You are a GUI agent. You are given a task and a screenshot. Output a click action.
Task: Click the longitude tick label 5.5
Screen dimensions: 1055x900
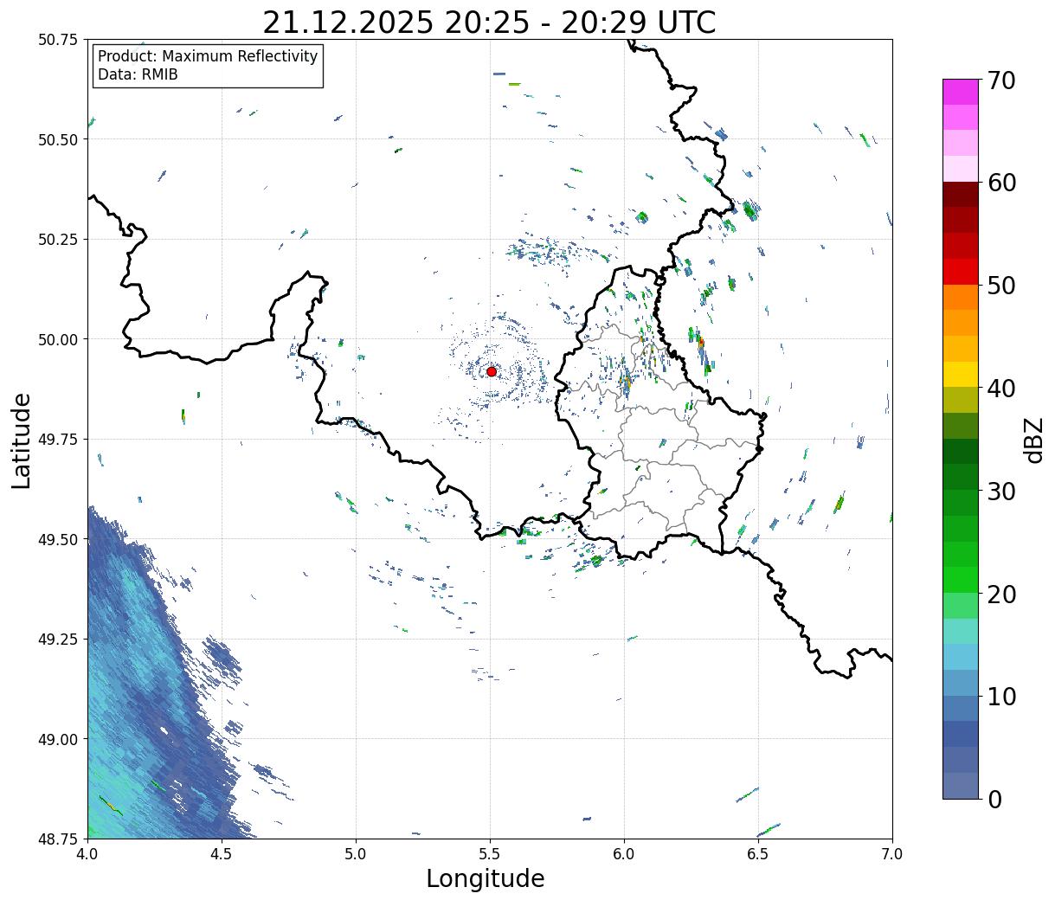(x=490, y=854)
